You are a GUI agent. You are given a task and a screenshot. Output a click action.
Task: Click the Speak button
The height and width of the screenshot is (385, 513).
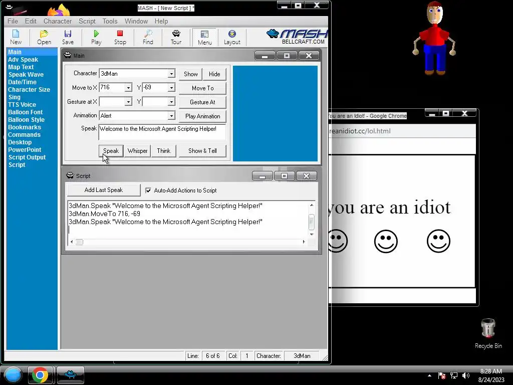(x=111, y=151)
